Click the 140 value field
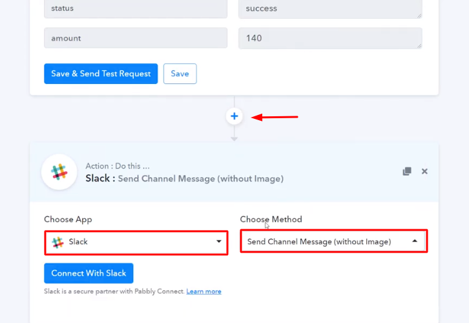This screenshot has height=323, width=469. (330, 38)
